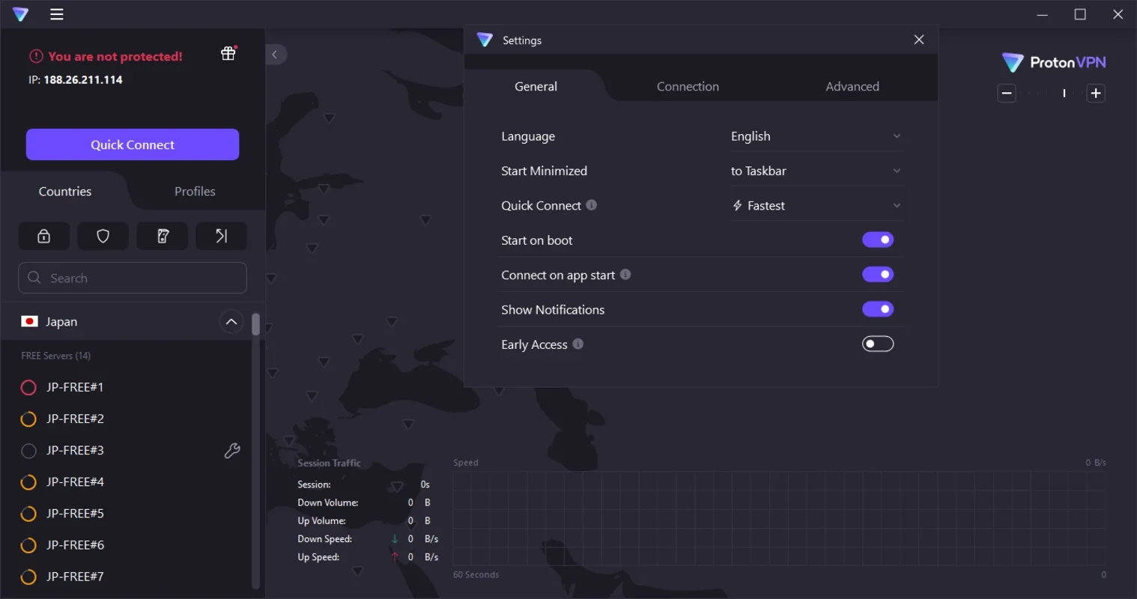Enable the Secure Core lock filter

(x=44, y=236)
